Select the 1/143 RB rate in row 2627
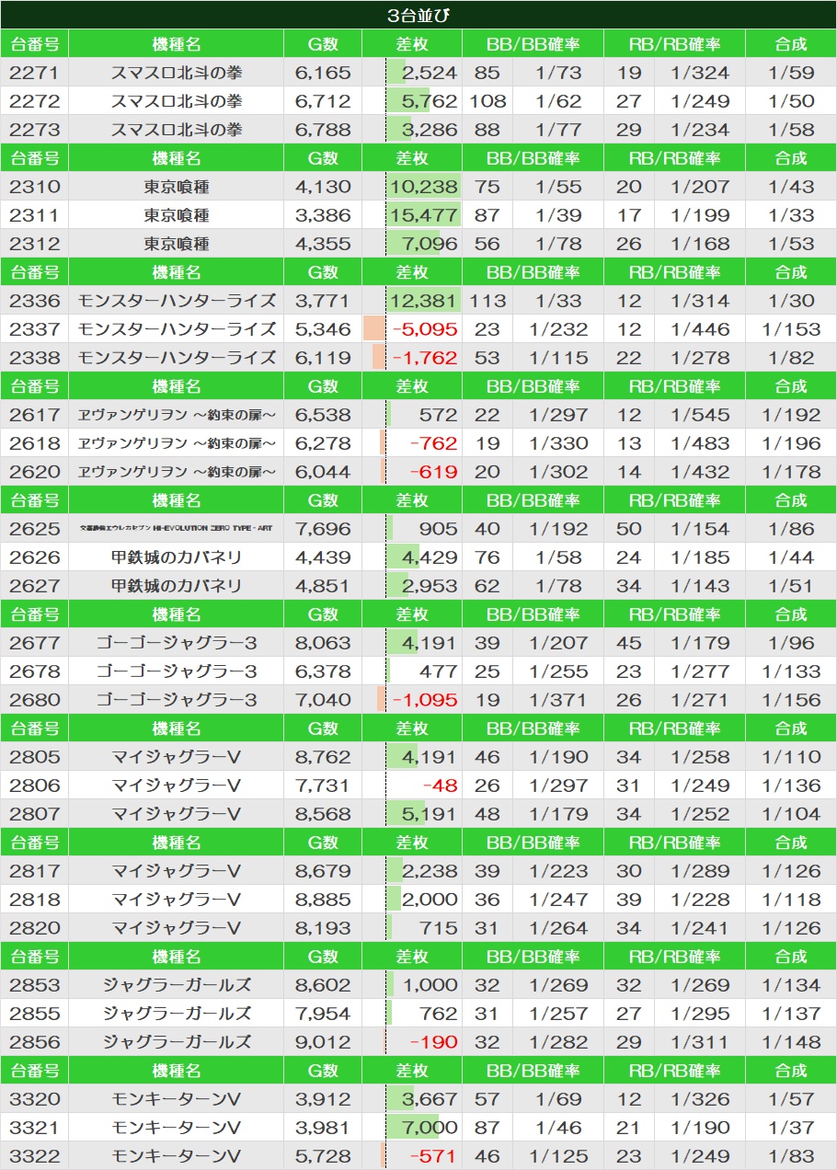Viewport: 837px width, 1170px height. pos(700,586)
